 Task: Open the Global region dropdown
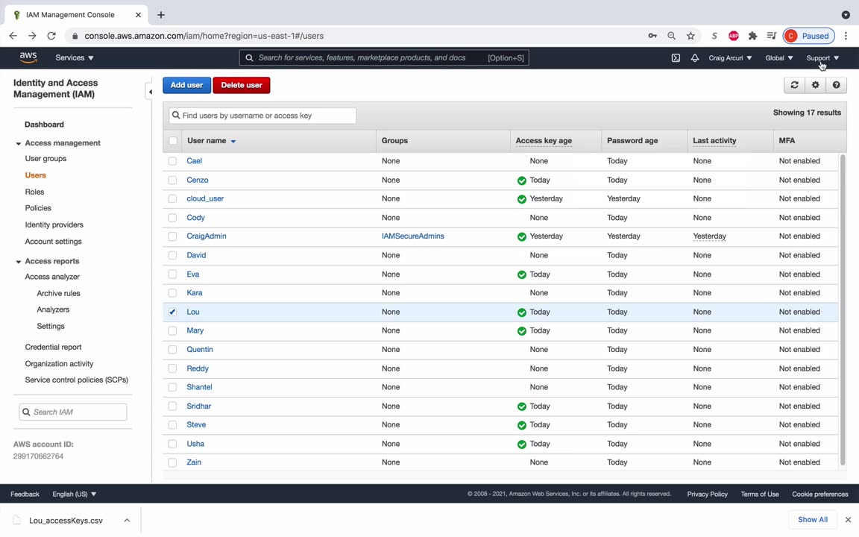click(778, 57)
